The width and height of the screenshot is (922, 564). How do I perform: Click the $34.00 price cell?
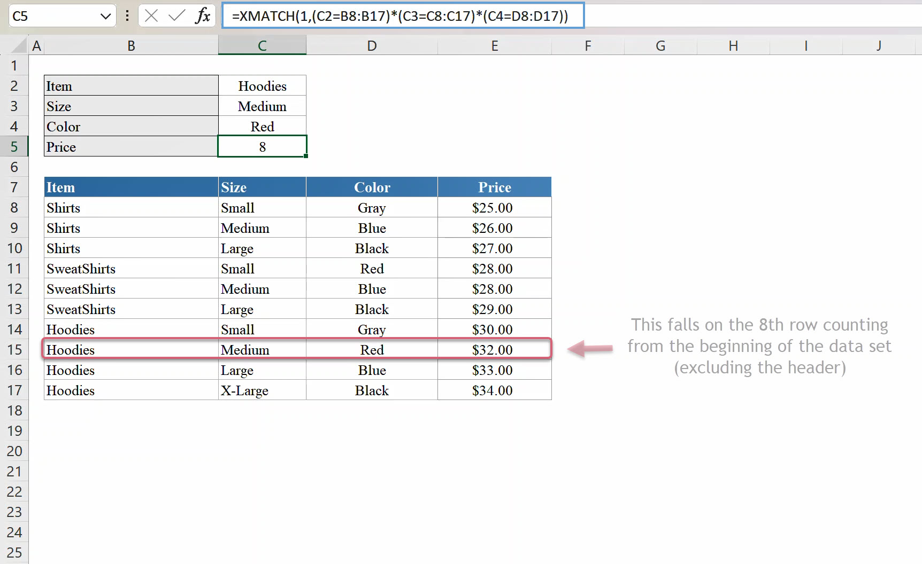click(495, 390)
